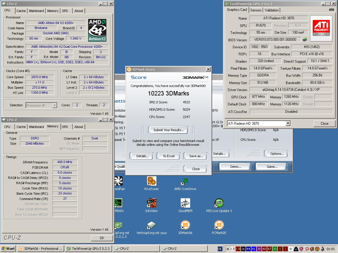Viewport: 338px width, 253px height.
Task: Switch to the TechPowerUp GPU-Z taskbar button
Action: [88, 249]
